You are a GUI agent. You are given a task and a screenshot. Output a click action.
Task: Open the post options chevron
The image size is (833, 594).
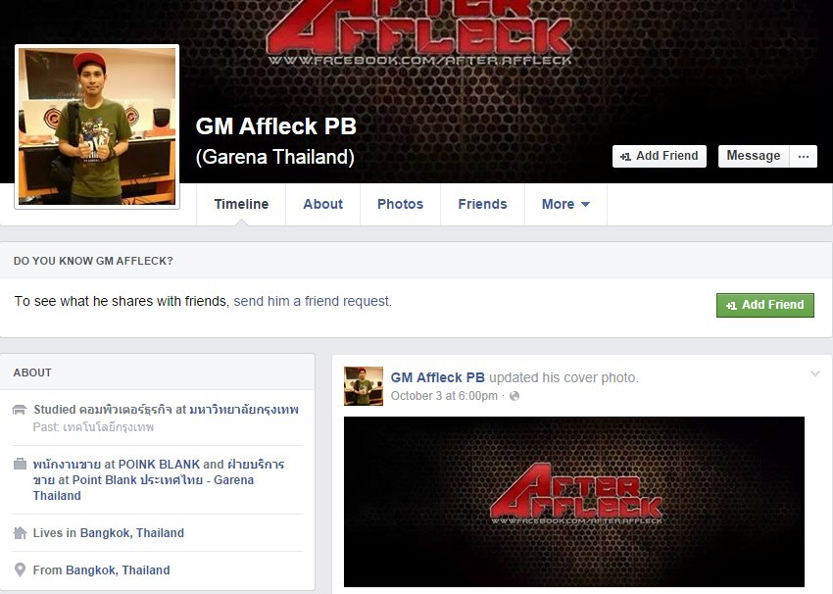[815, 374]
